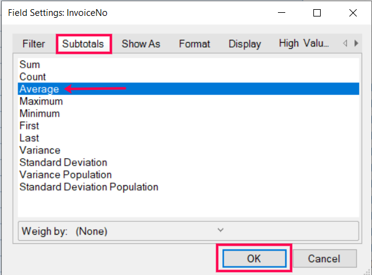Viewport: 372px width, 275px height.
Task: Minimize the Field Settings dialog
Action: 282,13
